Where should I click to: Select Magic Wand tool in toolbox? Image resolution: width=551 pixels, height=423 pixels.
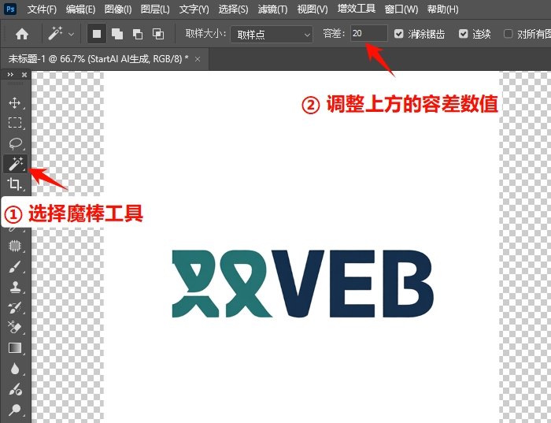coord(16,164)
